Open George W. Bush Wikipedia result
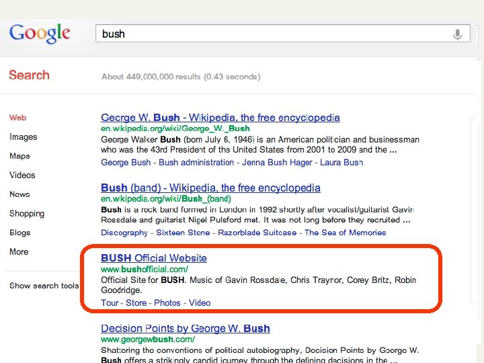The width and height of the screenshot is (484, 363). tap(220, 118)
